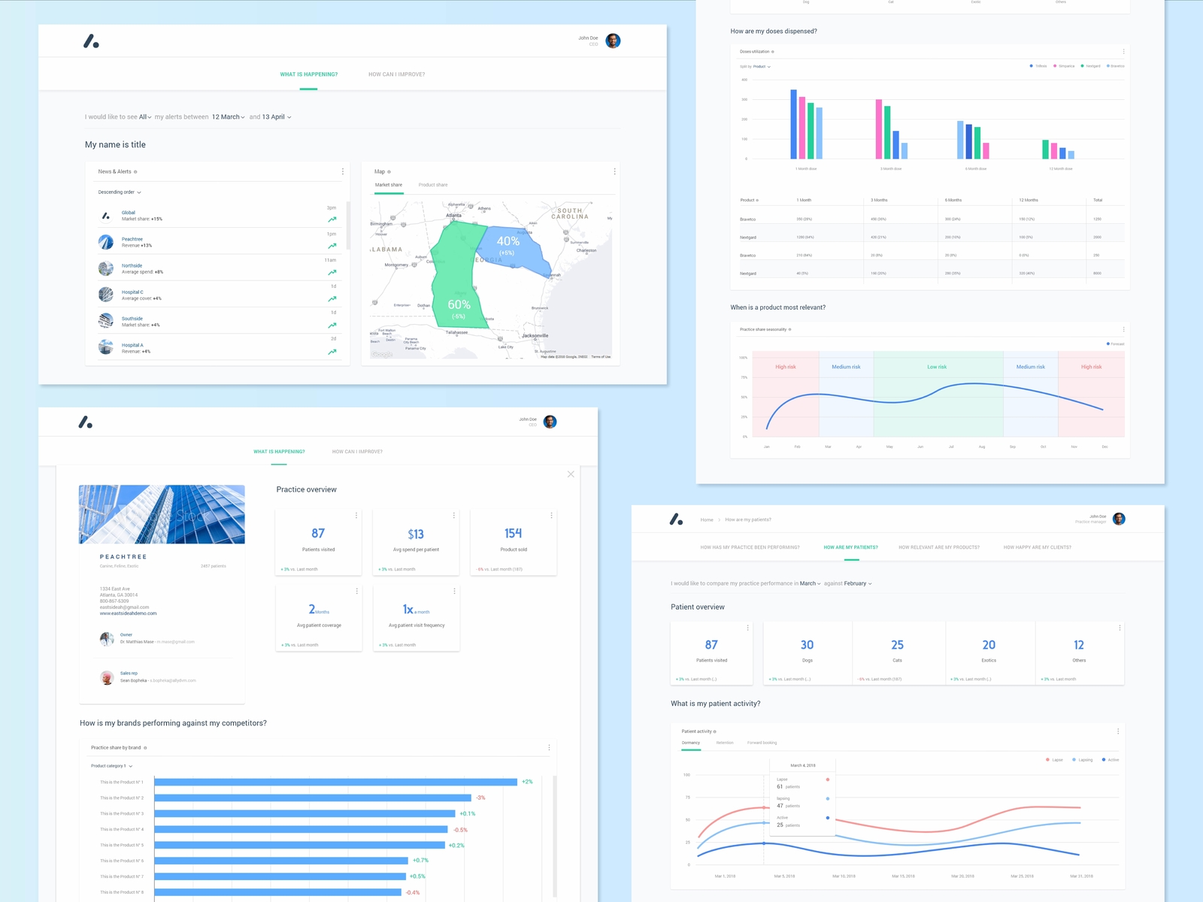Open the March comparison month dropdown
1203x902 pixels.
tap(811, 583)
